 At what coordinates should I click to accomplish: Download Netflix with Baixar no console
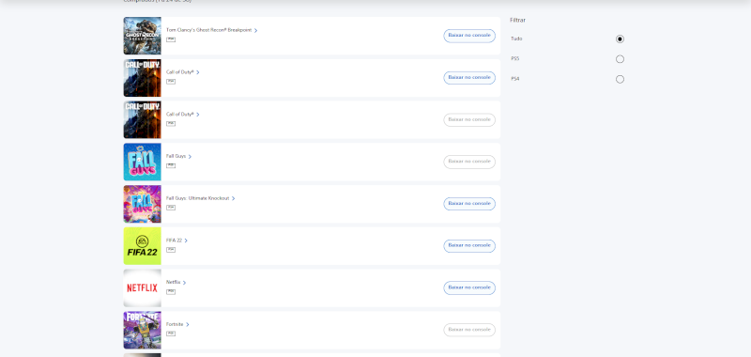[x=469, y=288]
